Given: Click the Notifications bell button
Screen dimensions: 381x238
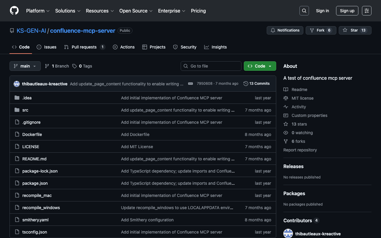Looking at the screenshot, I should [x=285, y=30].
